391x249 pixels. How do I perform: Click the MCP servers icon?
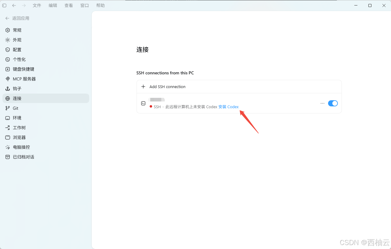pos(8,79)
